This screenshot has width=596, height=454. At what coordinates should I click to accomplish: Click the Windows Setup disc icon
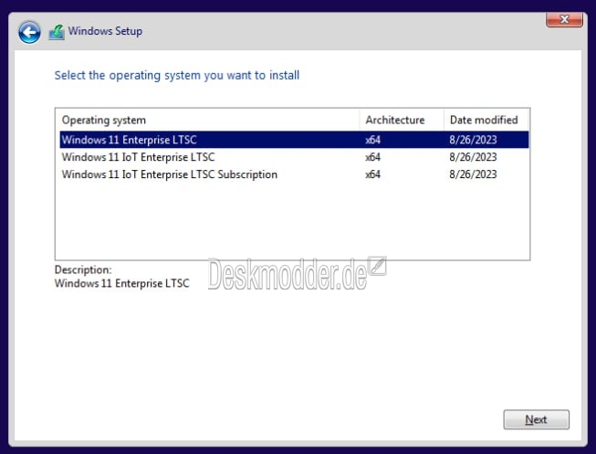click(x=57, y=32)
